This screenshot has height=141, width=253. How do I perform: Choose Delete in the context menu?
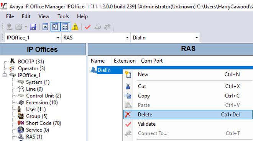tap(188, 115)
